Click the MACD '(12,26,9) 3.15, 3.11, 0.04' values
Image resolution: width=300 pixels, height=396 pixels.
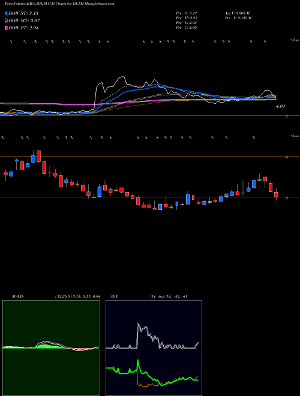point(78,296)
